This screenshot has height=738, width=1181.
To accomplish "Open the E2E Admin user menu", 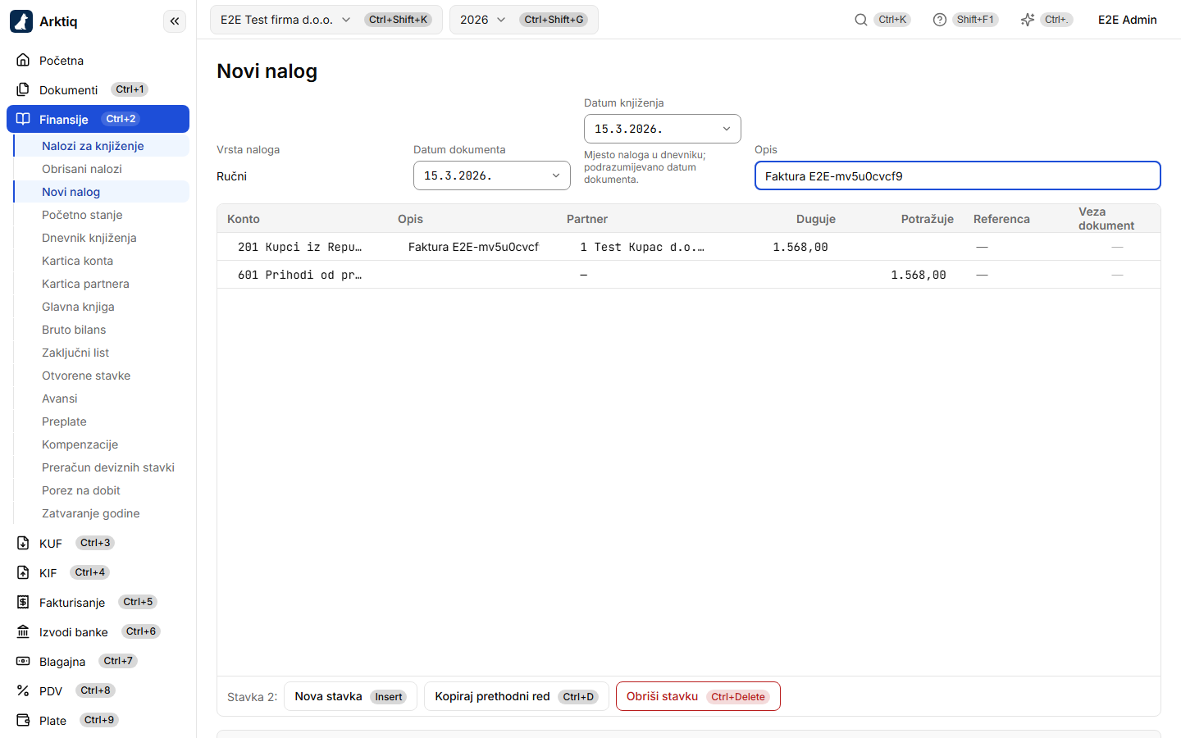I will coord(1128,20).
